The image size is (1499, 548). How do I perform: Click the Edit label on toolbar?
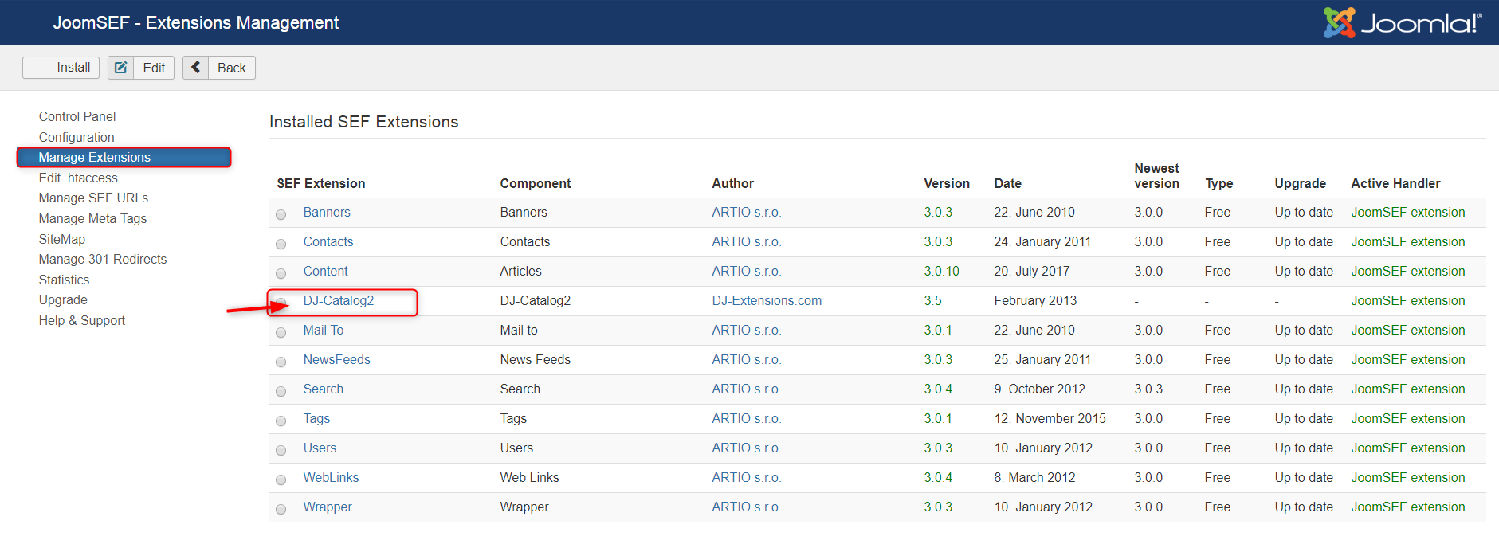point(154,68)
